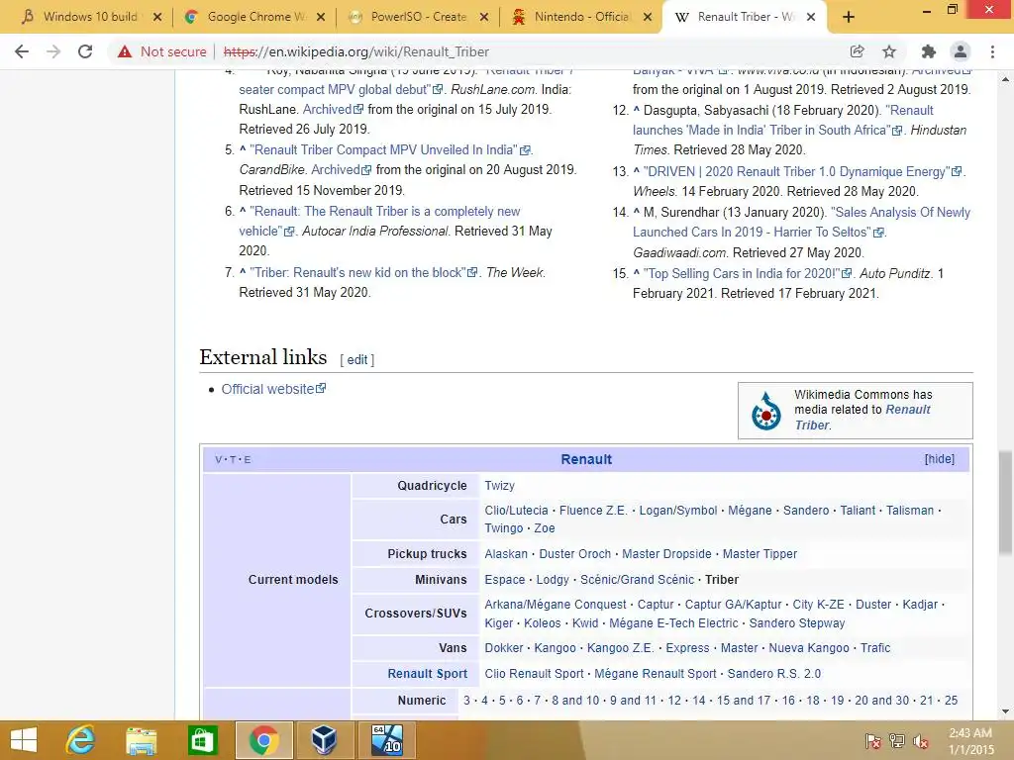Select the Renault Triber tab
Viewport: 1014px width, 760px height.
(744, 18)
